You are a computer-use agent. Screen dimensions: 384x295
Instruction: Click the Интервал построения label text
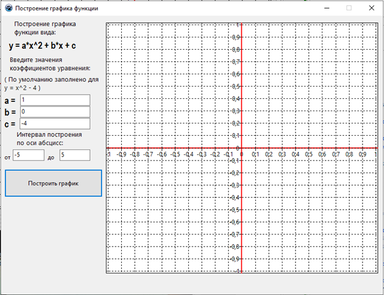click(49, 134)
